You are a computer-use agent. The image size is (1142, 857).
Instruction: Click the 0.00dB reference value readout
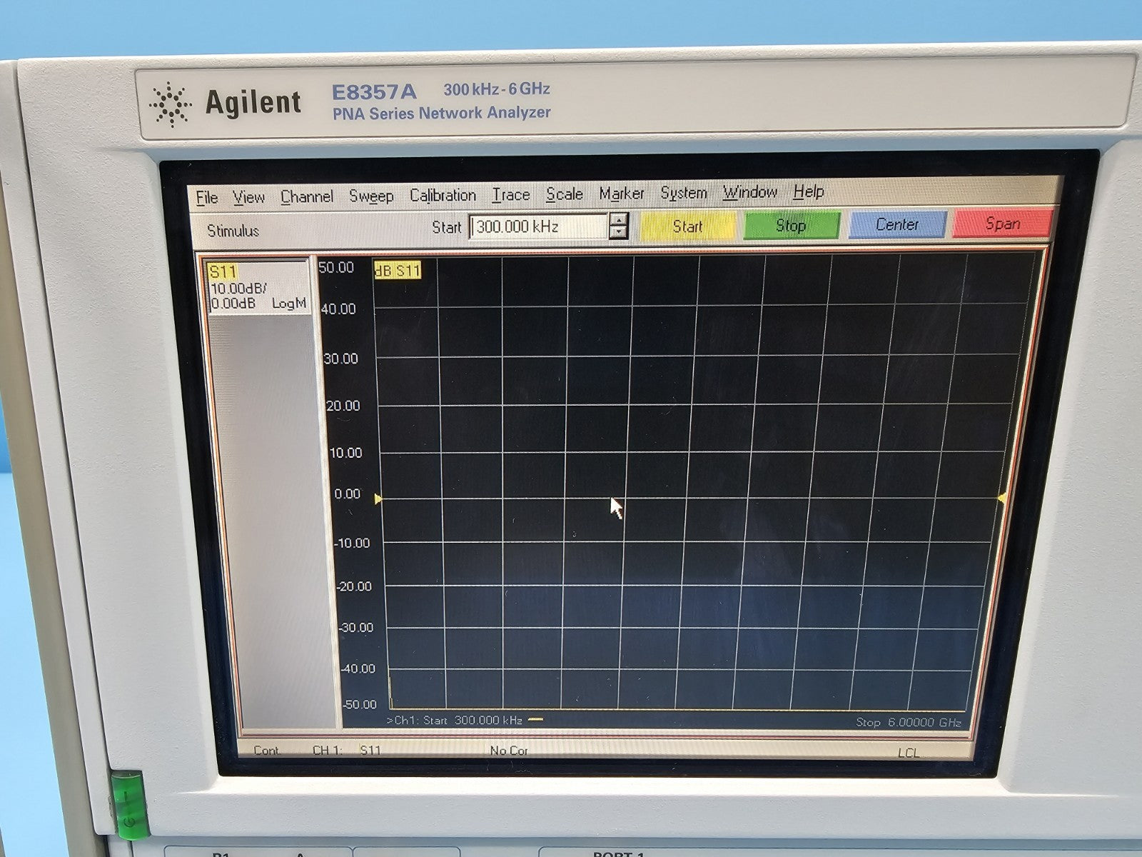[x=233, y=304]
